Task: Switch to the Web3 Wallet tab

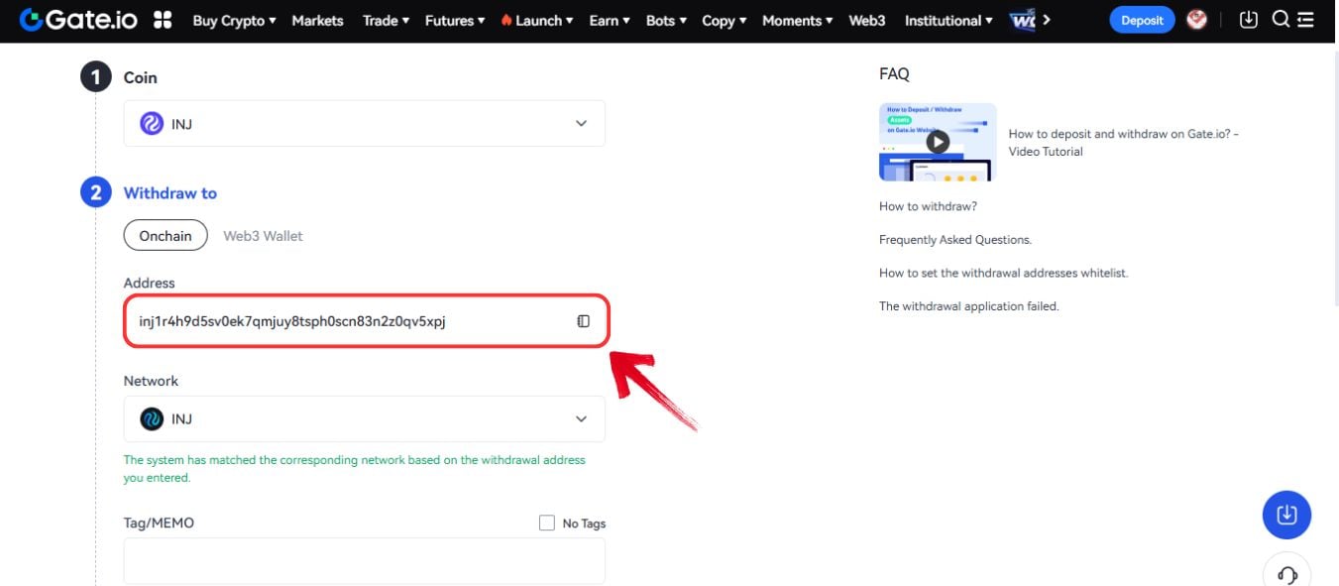Action: [x=263, y=236]
